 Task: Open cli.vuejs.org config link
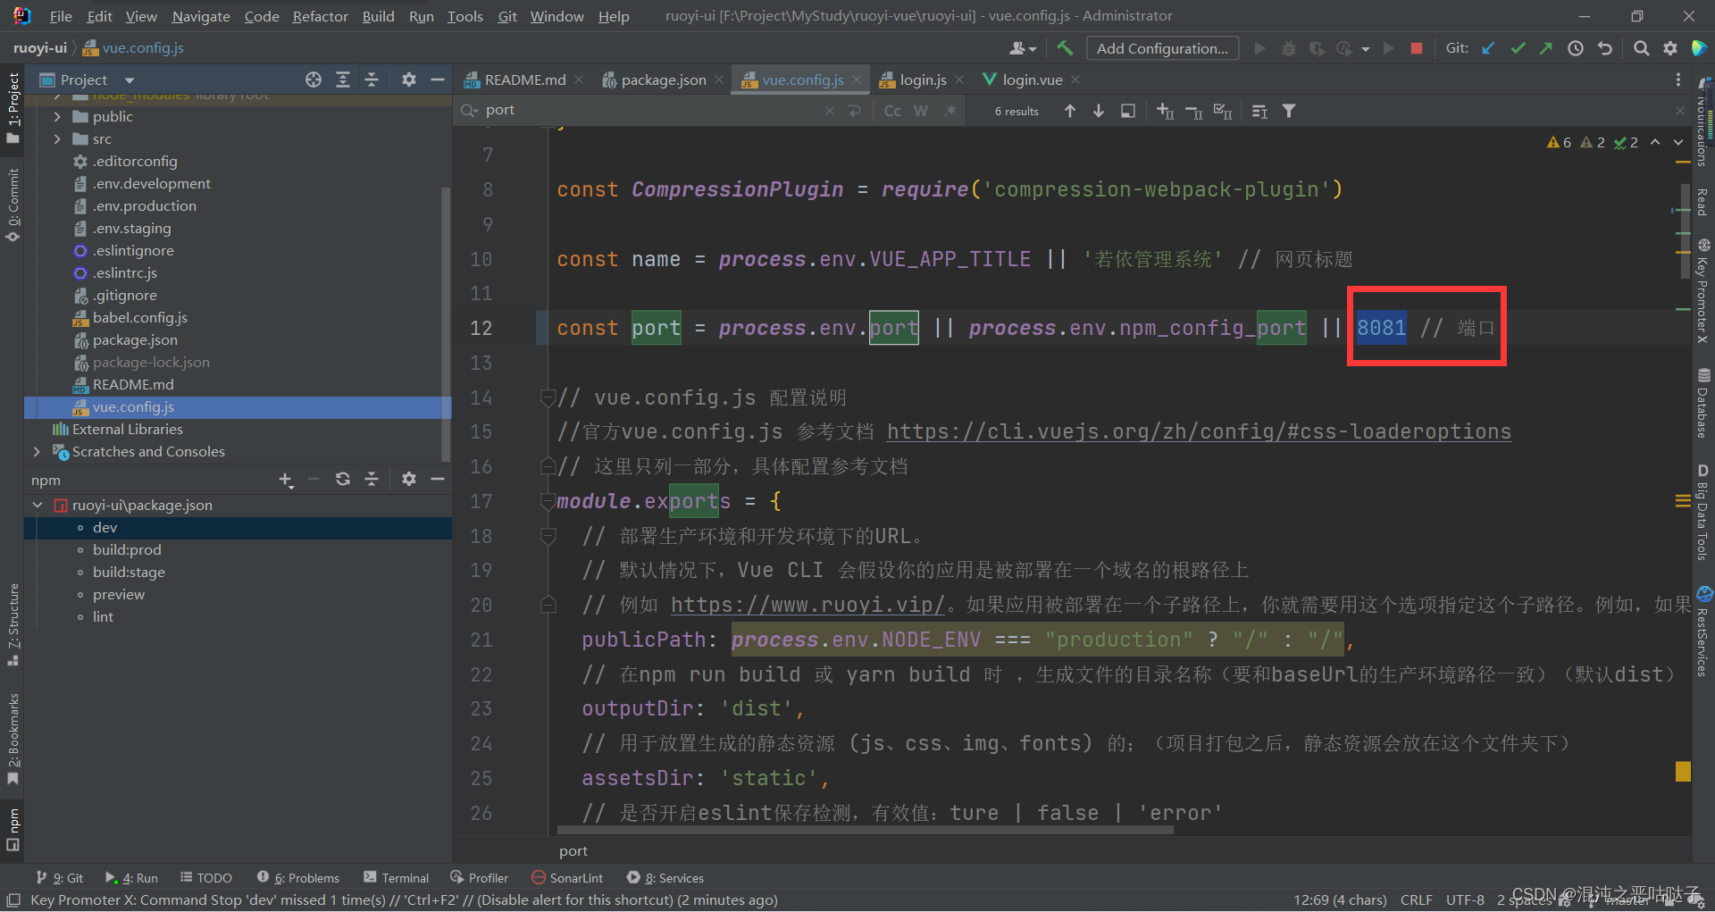pos(1199,431)
